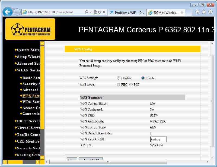Click sidebar horizontal scroll left arrow

click(5, 162)
